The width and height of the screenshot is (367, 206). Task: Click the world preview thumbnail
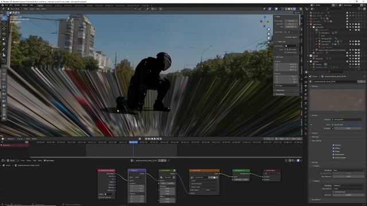tap(337, 100)
